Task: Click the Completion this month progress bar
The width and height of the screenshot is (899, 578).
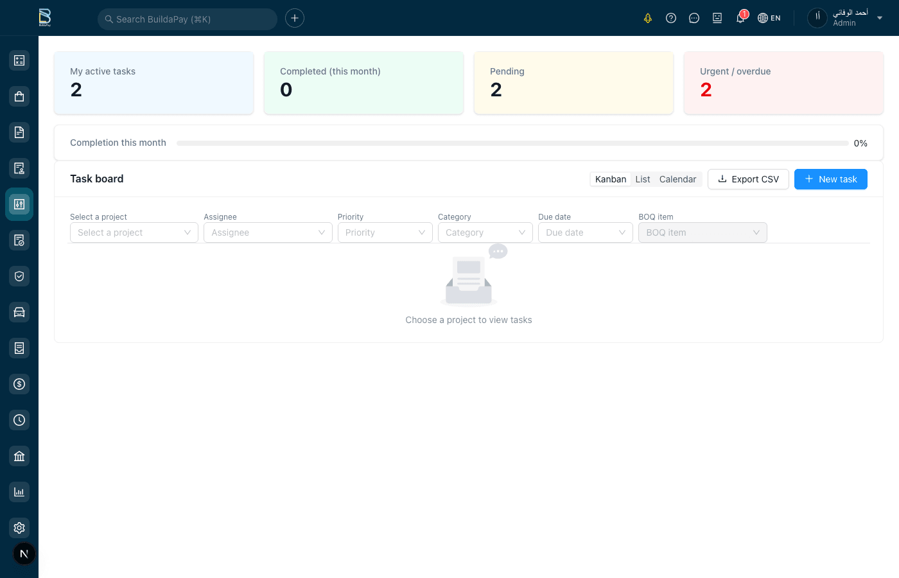Action: pyautogui.click(x=514, y=143)
